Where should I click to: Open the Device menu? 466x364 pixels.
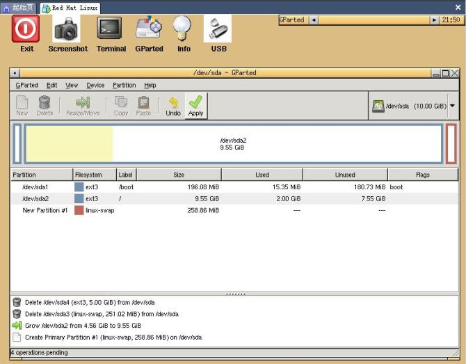pyautogui.click(x=95, y=86)
